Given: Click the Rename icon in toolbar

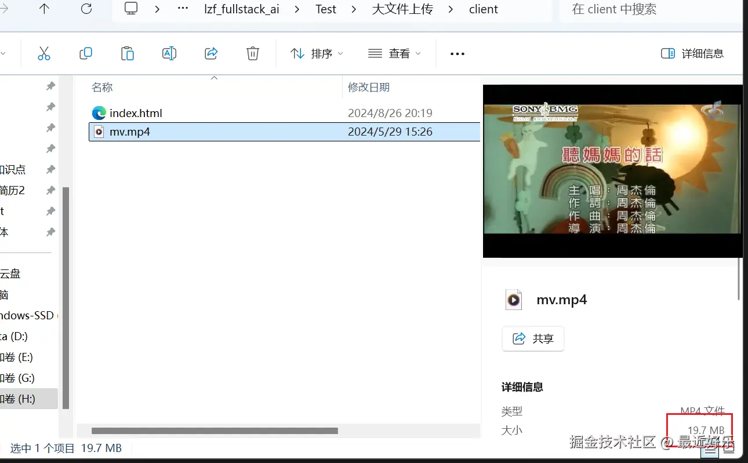Looking at the screenshot, I should [x=169, y=53].
